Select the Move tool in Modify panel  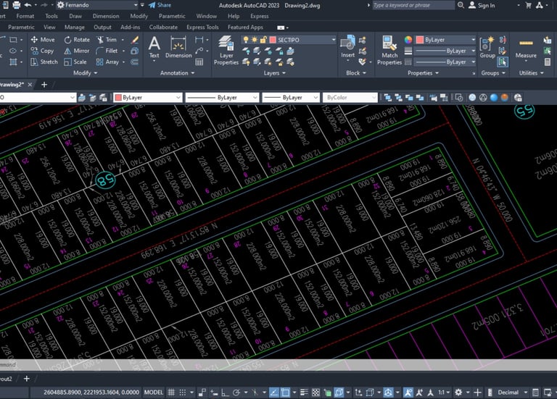coord(42,40)
